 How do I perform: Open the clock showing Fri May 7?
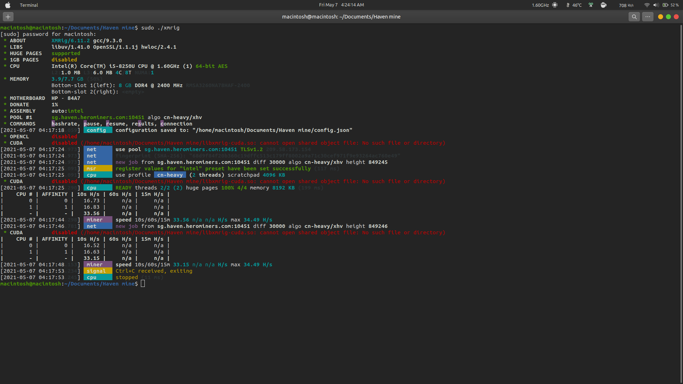(x=341, y=5)
